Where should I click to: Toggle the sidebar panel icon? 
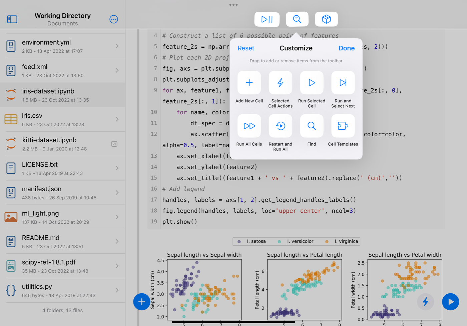coord(12,19)
